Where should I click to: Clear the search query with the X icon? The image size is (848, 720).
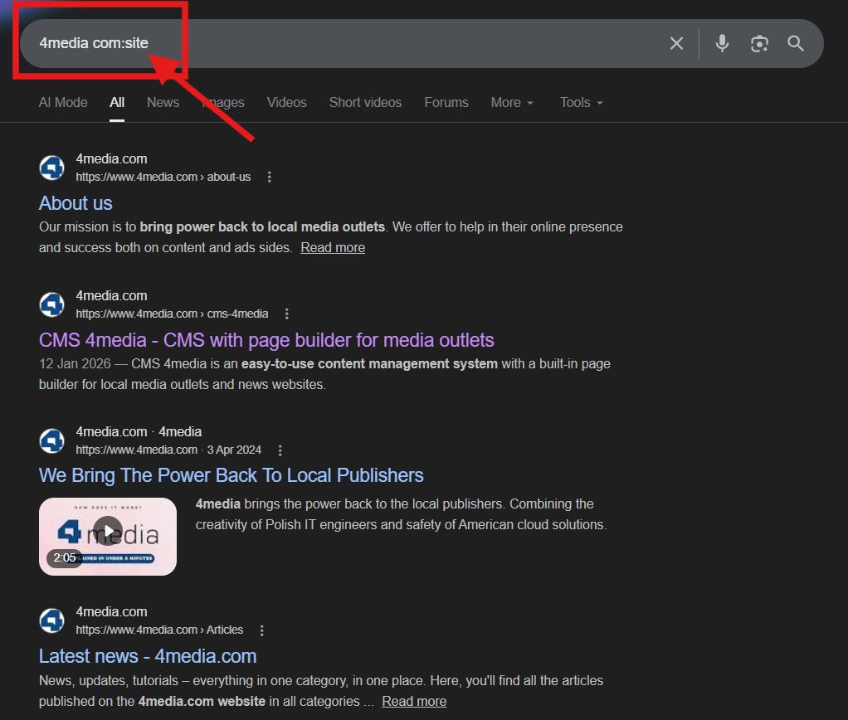[676, 43]
